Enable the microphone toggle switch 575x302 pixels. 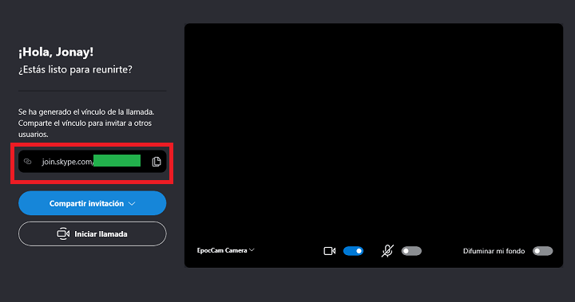tap(411, 251)
